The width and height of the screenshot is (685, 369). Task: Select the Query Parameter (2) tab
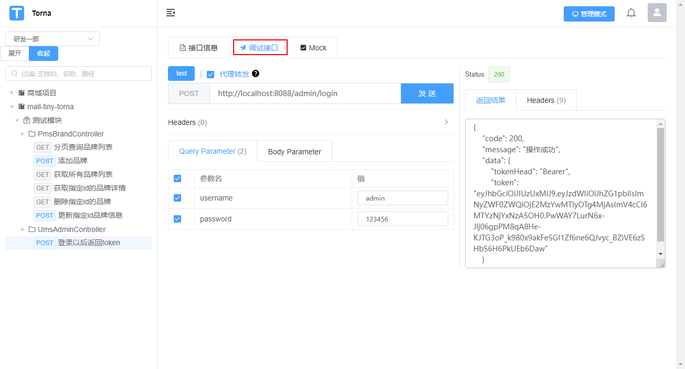tap(213, 151)
